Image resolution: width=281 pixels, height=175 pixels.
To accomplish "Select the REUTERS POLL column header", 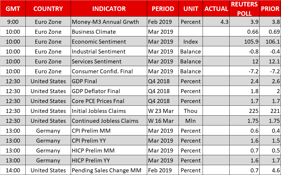I will click(244, 9).
